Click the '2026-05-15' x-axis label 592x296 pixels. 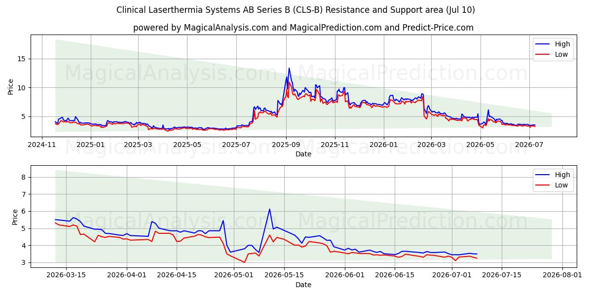pos(284,275)
